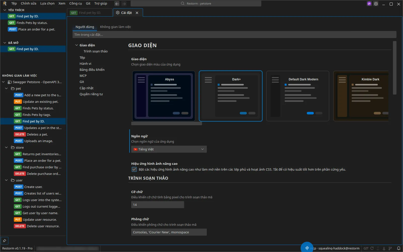Click the Git push arrow icon
This screenshot has height=252, width=403.
(x=378, y=248)
